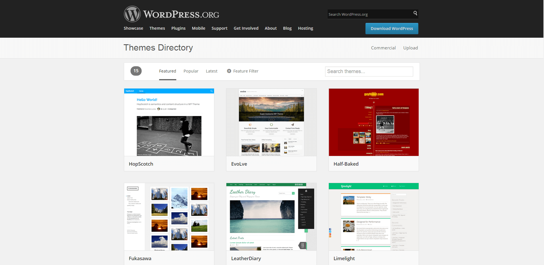Click the WordPress.org logo

(x=171, y=14)
